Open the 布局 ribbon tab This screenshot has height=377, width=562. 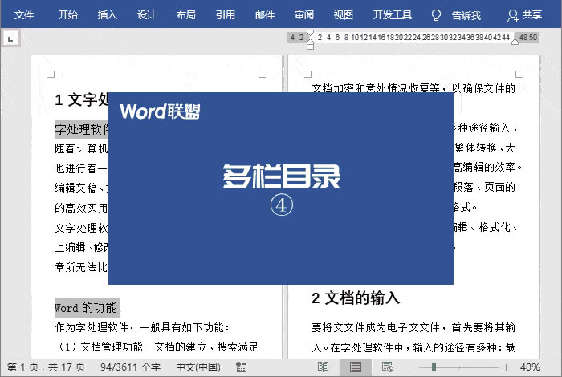(x=186, y=14)
